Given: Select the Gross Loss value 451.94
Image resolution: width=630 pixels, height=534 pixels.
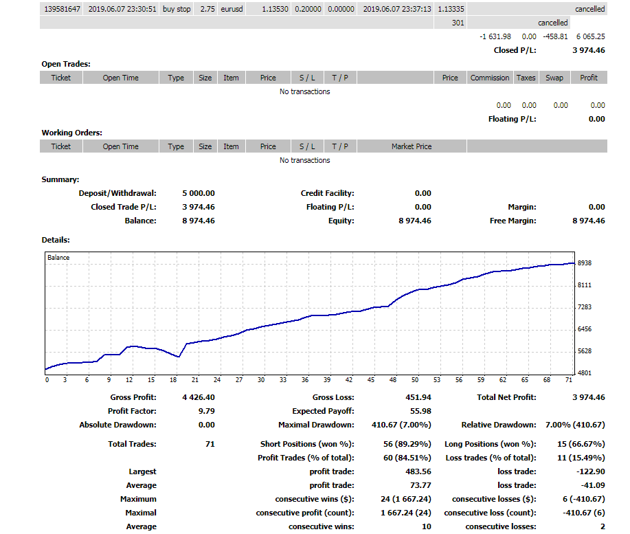Looking at the screenshot, I should click(417, 397).
